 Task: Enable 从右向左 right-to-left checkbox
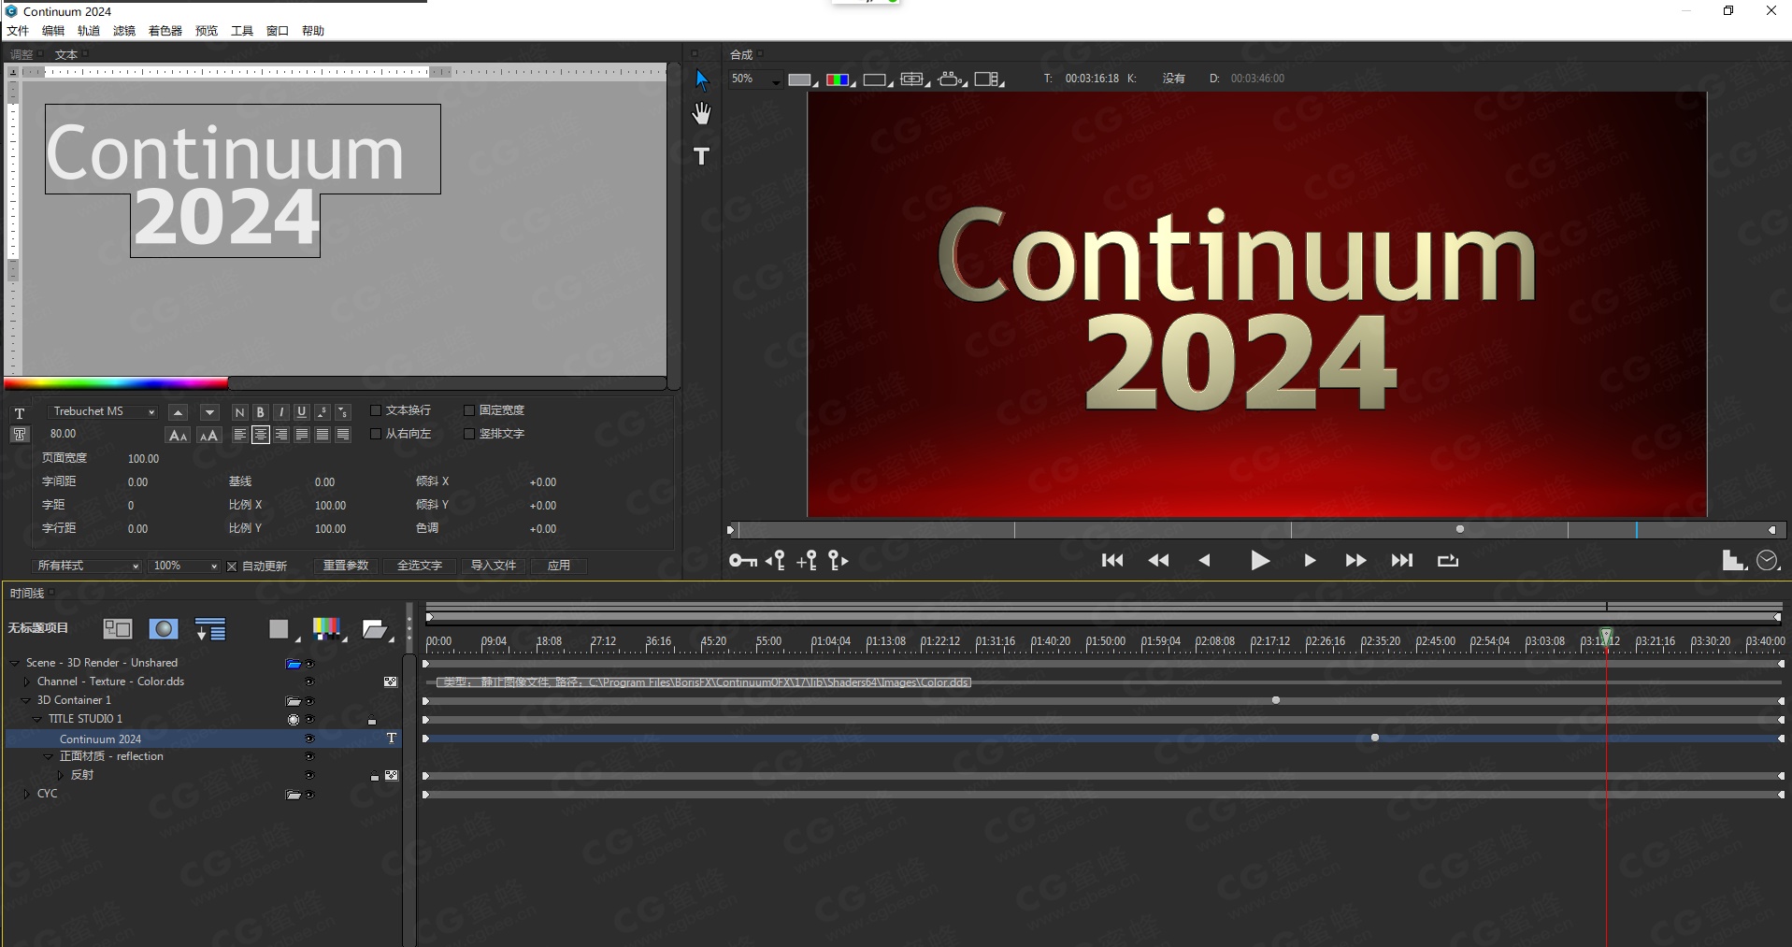click(376, 434)
